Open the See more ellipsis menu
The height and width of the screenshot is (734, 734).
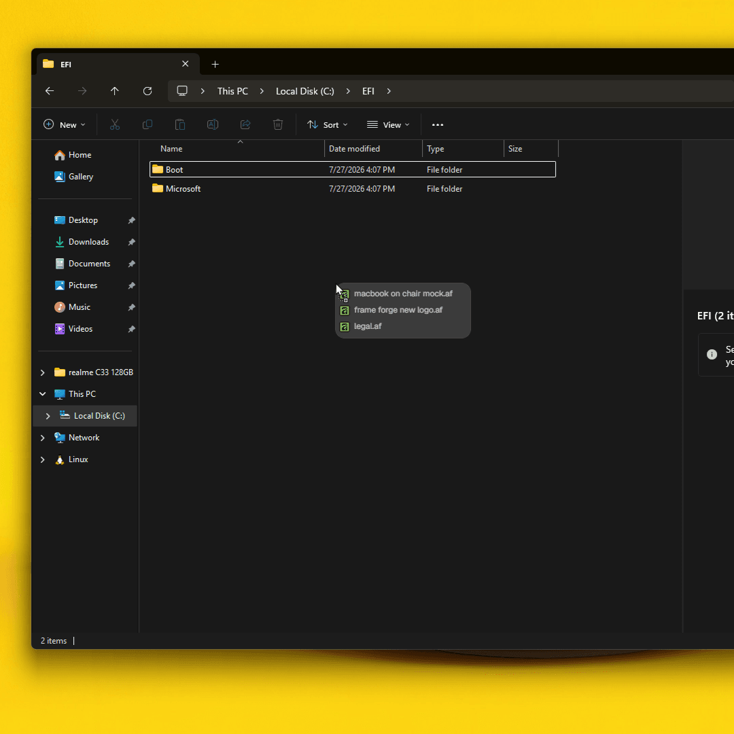438,125
